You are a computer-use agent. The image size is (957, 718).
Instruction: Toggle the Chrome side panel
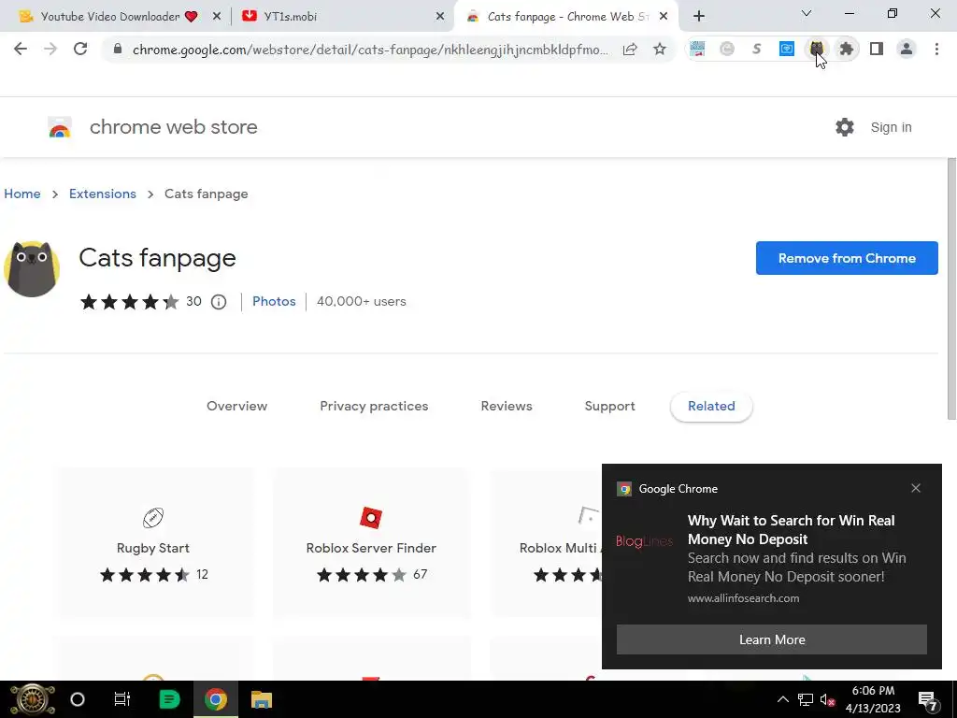pos(877,49)
